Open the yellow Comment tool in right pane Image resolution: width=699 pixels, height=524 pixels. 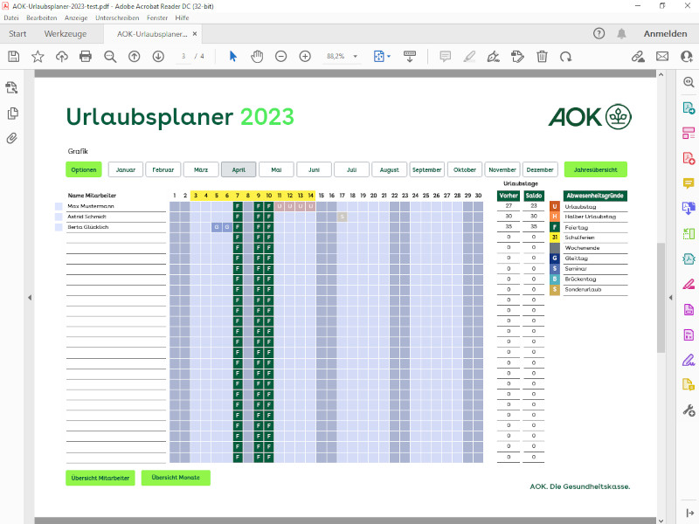pyautogui.click(x=689, y=183)
